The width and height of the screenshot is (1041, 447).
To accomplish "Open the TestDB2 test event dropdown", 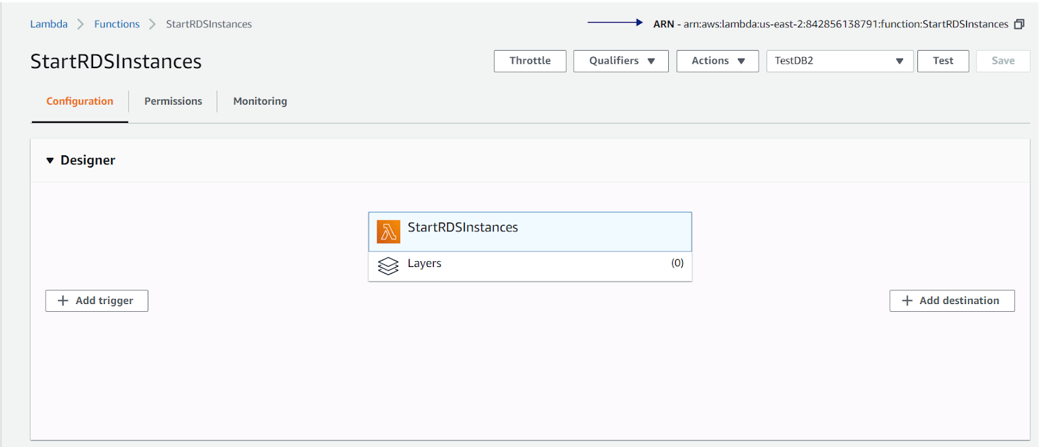I will 840,61.
